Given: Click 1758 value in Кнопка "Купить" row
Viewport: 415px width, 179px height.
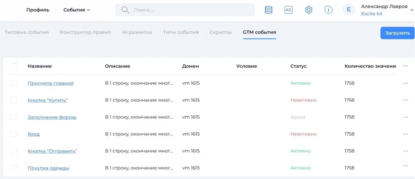Looking at the screenshot, I should click(349, 100).
